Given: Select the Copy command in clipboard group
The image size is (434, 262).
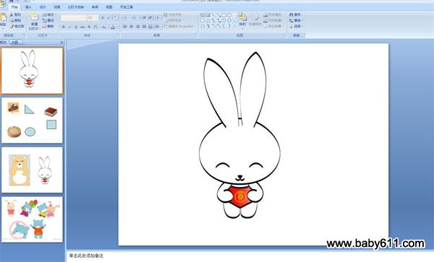Looking at the screenshot, I should click(x=15, y=20).
